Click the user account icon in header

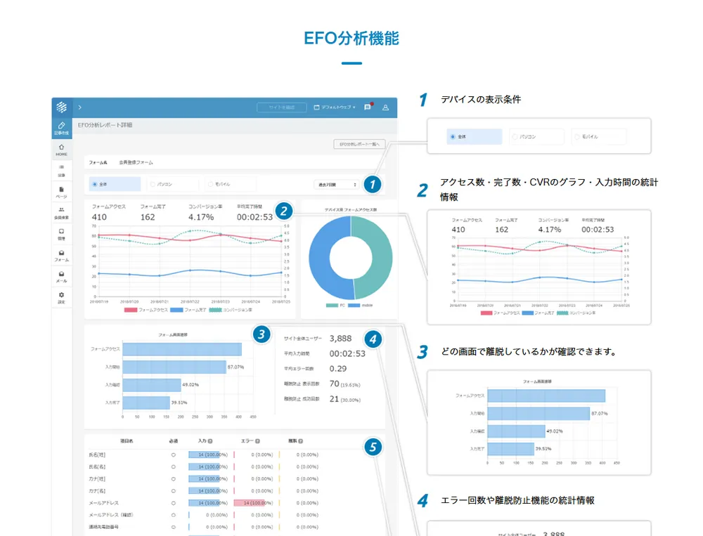coord(385,107)
